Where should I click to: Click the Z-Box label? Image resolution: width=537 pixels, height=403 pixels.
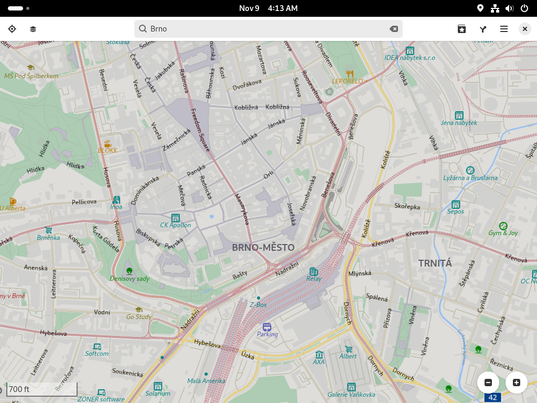tap(258, 305)
